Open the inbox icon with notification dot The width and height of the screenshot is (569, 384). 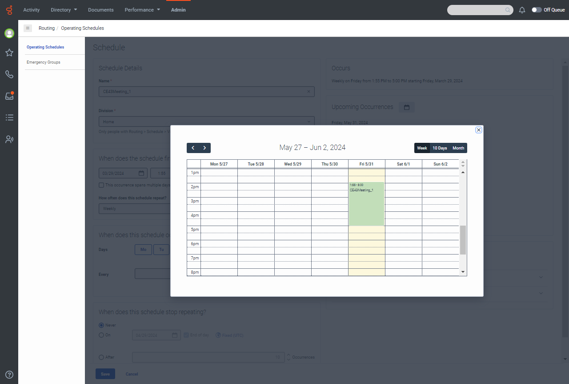tap(9, 96)
